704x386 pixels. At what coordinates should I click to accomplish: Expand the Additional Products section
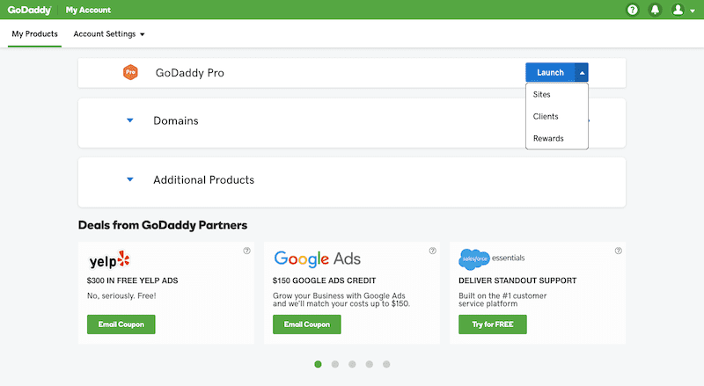click(129, 179)
